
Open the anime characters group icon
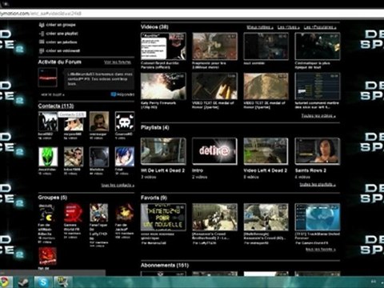tap(99, 213)
